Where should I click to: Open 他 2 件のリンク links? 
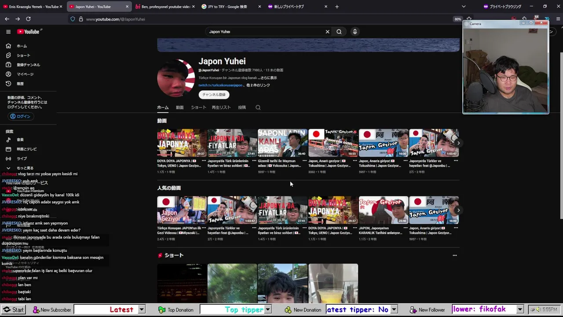[x=259, y=85]
